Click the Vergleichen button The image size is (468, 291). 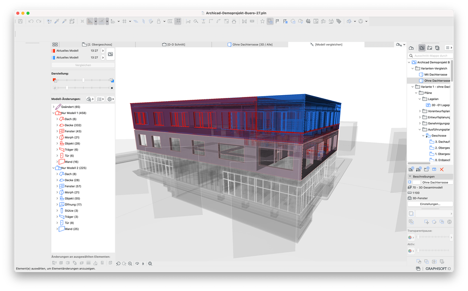83,65
